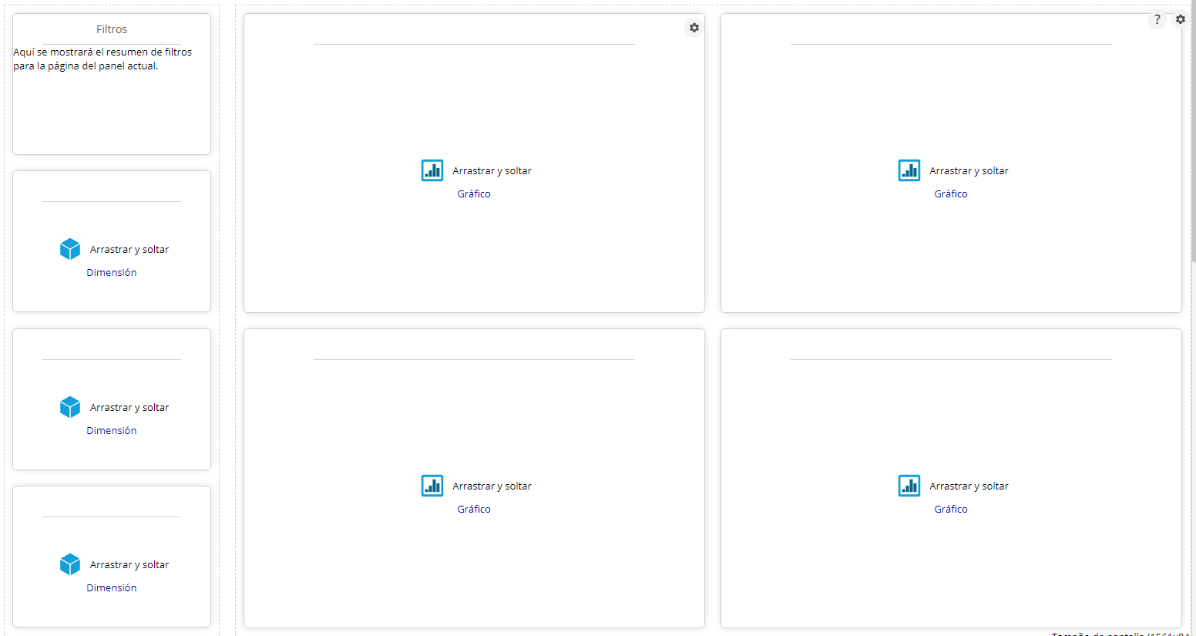Screen dimensions: 1196x636
Task: Click the filter summary text in Filtros panel
Action: [102, 59]
